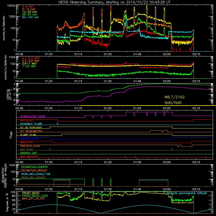216x216 pixels.
Task: Select the REAR_DEC_CHAN/128 legend label
Action: point(36,174)
